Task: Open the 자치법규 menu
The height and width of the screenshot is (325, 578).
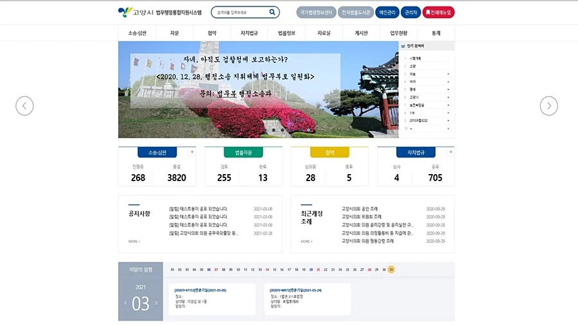Action: [249, 33]
